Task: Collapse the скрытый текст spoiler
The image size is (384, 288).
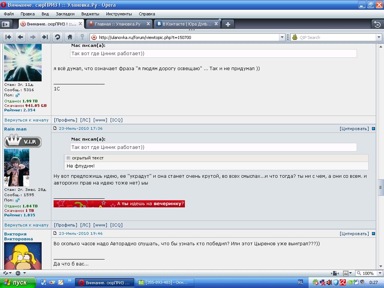Action: click(x=68, y=158)
